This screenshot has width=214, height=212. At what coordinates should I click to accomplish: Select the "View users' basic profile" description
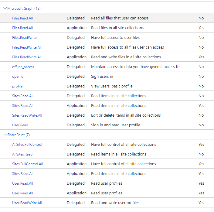point(112,86)
